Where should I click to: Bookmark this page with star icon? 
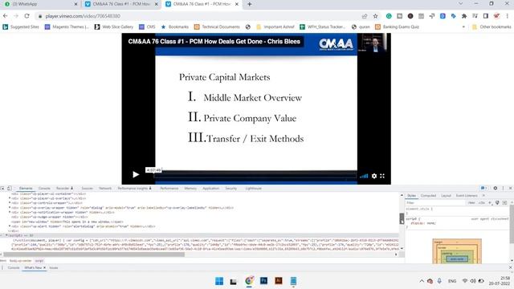[x=375, y=16]
